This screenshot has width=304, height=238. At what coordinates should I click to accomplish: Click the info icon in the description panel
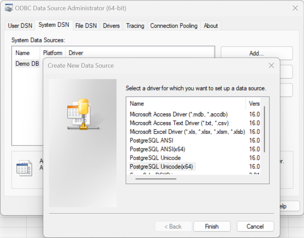point(24,168)
